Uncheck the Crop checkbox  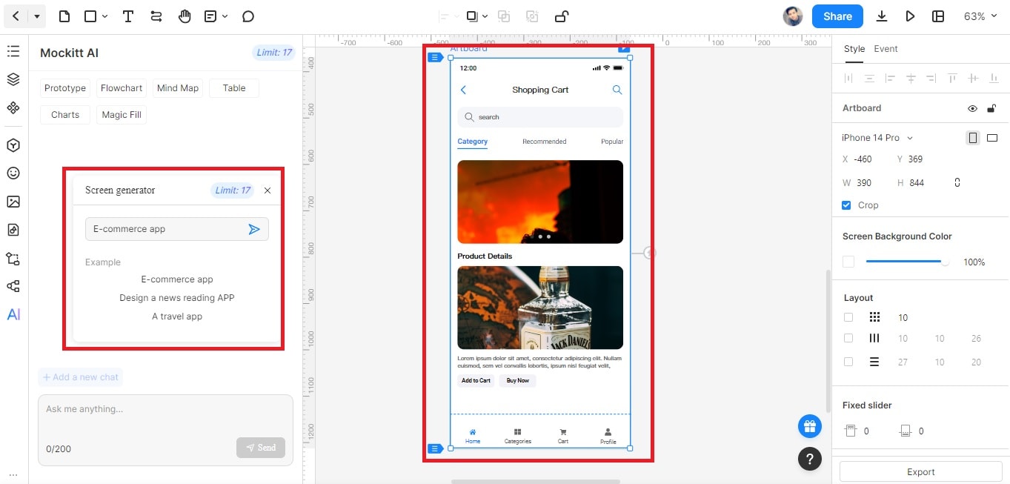[x=846, y=205]
